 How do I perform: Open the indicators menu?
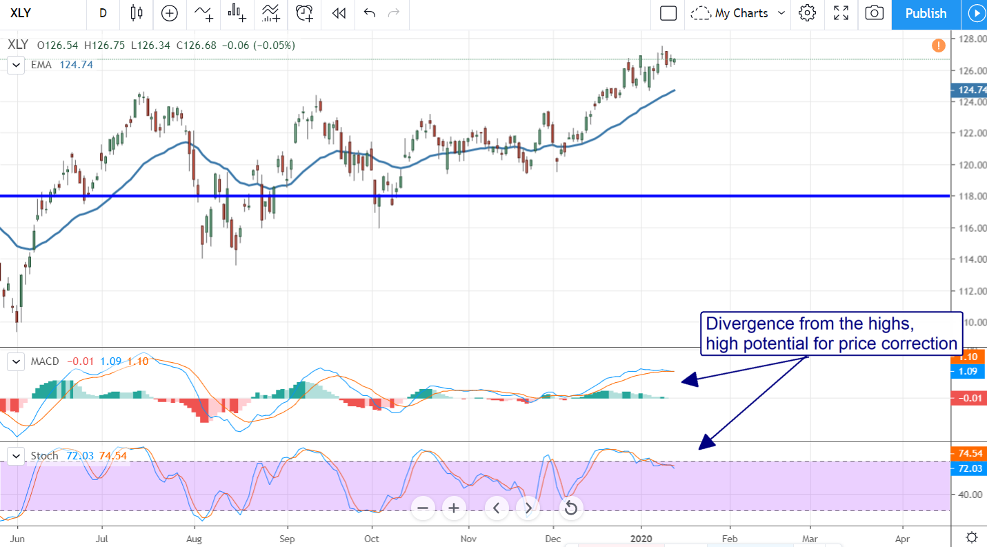pyautogui.click(x=203, y=13)
